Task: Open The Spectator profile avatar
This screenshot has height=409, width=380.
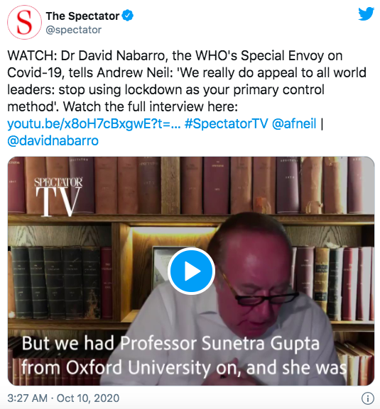Action: [24, 22]
